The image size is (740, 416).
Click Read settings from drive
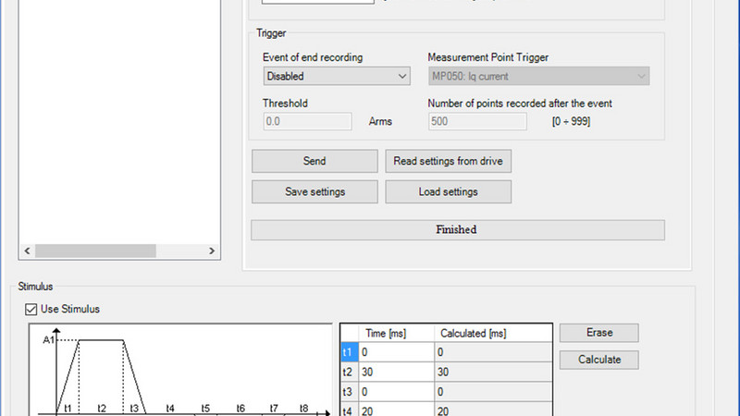448,161
